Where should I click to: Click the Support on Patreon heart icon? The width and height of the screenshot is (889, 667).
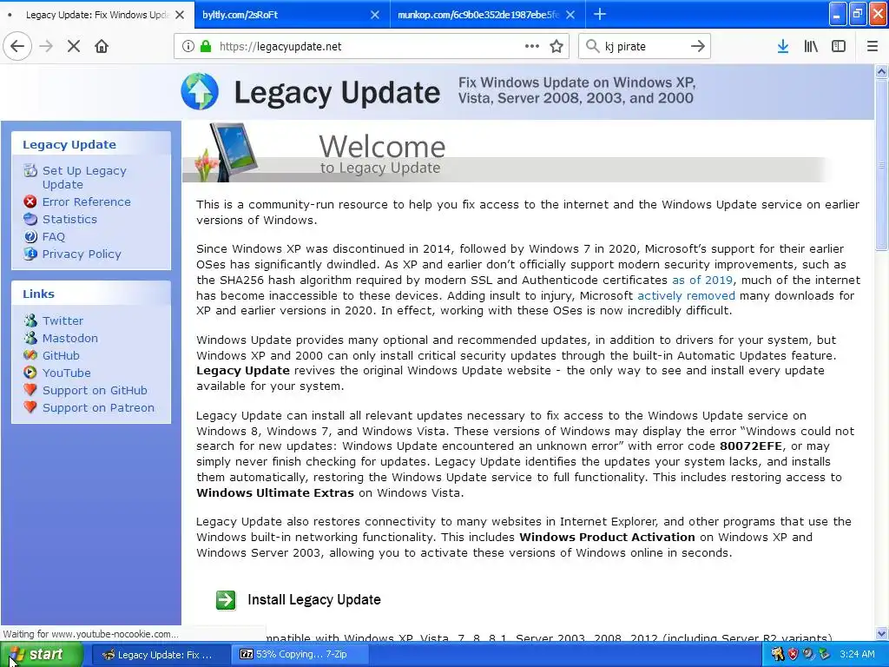pos(30,407)
